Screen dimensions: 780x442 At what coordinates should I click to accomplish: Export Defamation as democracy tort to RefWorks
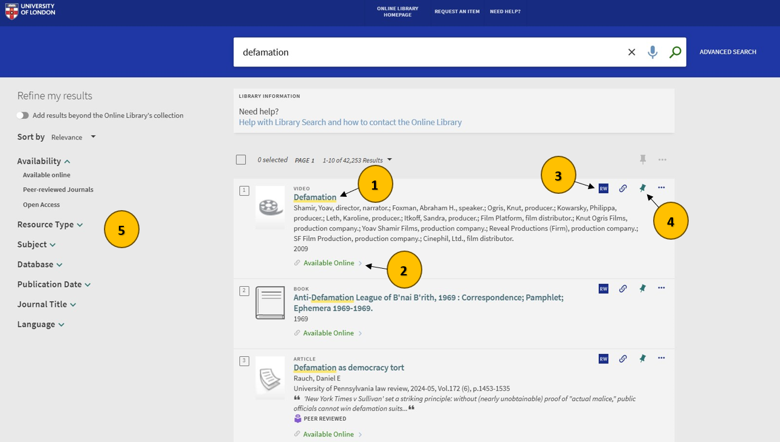pos(603,359)
